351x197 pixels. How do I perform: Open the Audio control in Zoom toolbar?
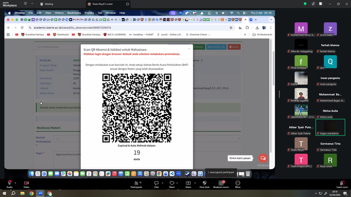click(9, 184)
